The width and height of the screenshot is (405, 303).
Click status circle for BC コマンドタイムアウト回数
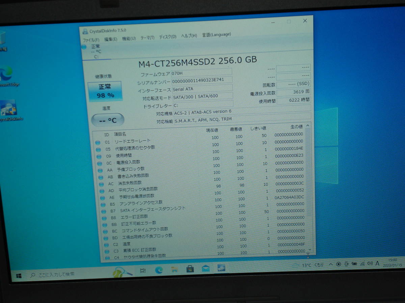click(x=106, y=232)
